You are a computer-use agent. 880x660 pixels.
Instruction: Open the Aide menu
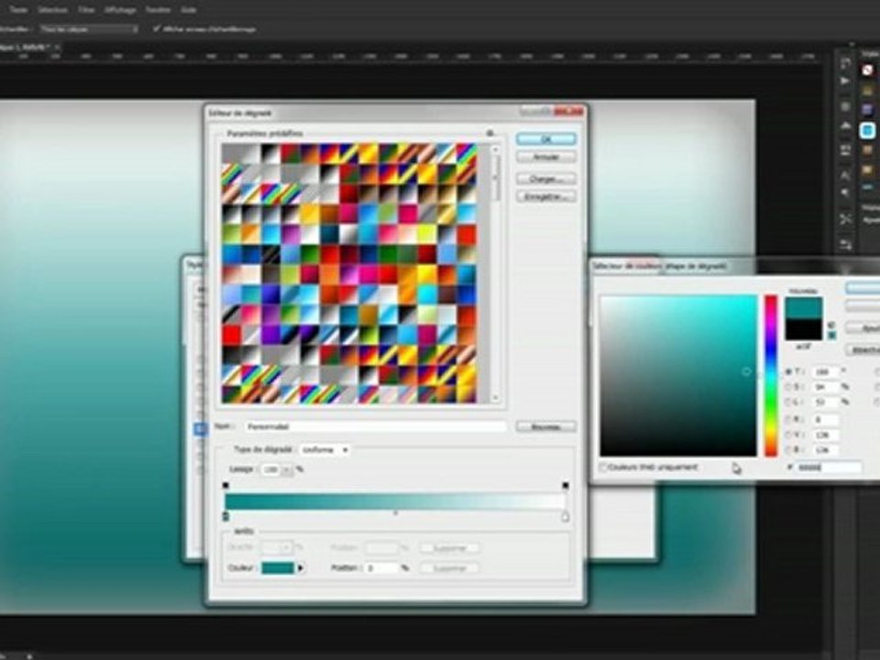coord(189,10)
